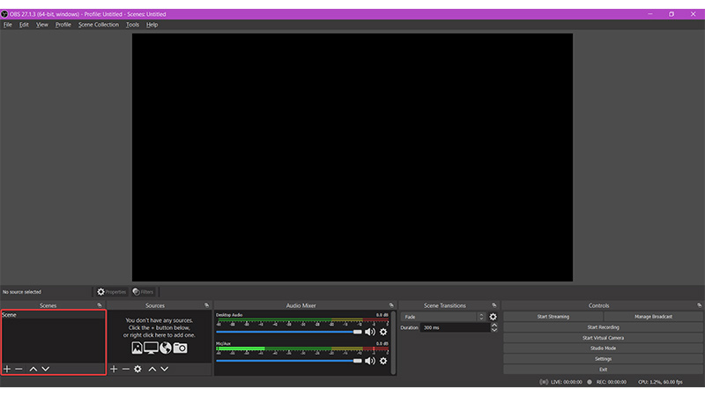Click 'You don't have any sources.' text
Viewport: 705px width, 397px height.
[x=160, y=320]
